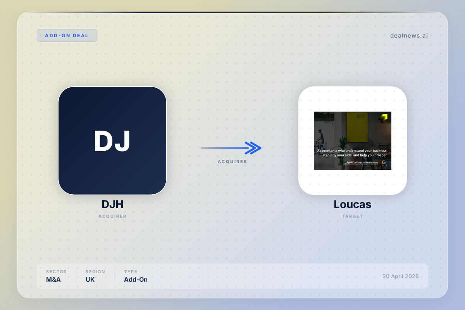Open the dealnews.ai link
This screenshot has height=310, width=465.
409,36
